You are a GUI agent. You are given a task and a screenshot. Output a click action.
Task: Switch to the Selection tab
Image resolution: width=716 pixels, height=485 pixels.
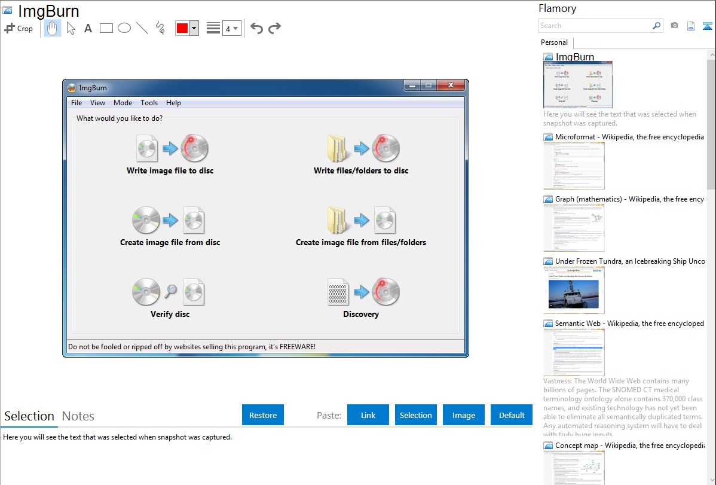point(29,416)
